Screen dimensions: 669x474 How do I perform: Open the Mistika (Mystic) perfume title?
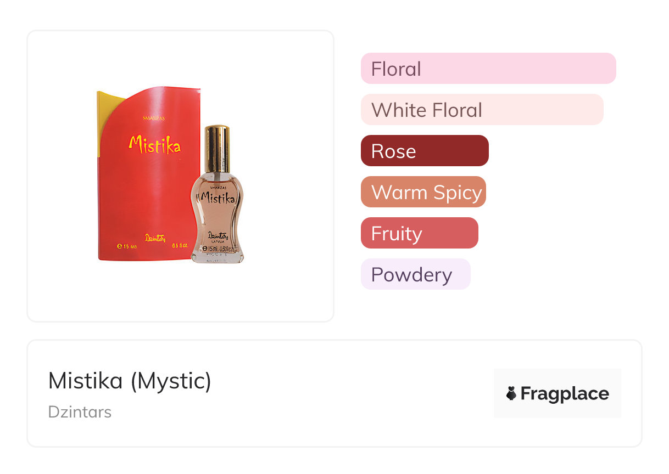point(130,380)
